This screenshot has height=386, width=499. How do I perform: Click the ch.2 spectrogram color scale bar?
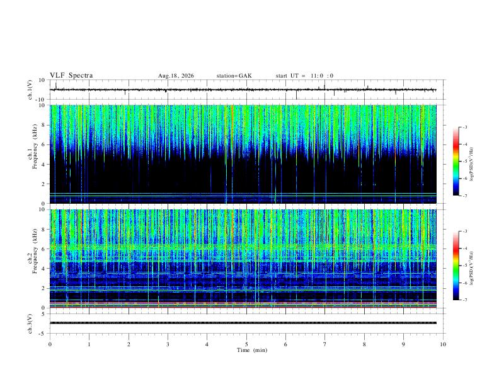click(456, 266)
